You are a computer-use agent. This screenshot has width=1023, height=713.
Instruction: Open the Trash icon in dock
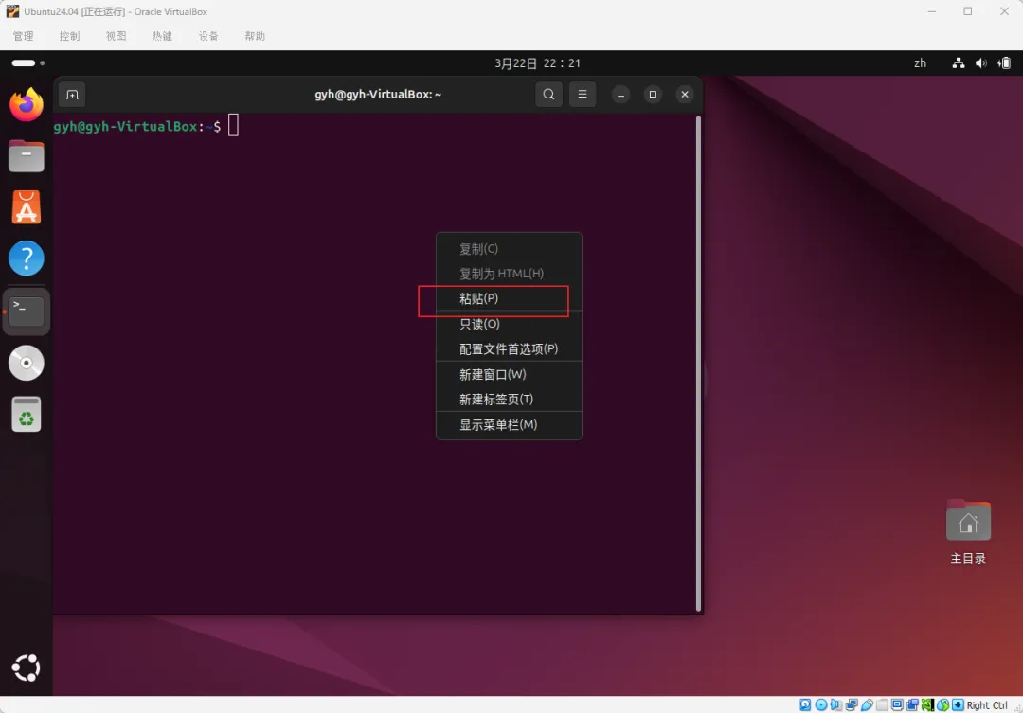[27, 414]
